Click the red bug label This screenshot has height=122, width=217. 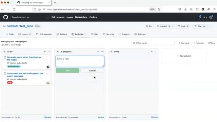10,83
